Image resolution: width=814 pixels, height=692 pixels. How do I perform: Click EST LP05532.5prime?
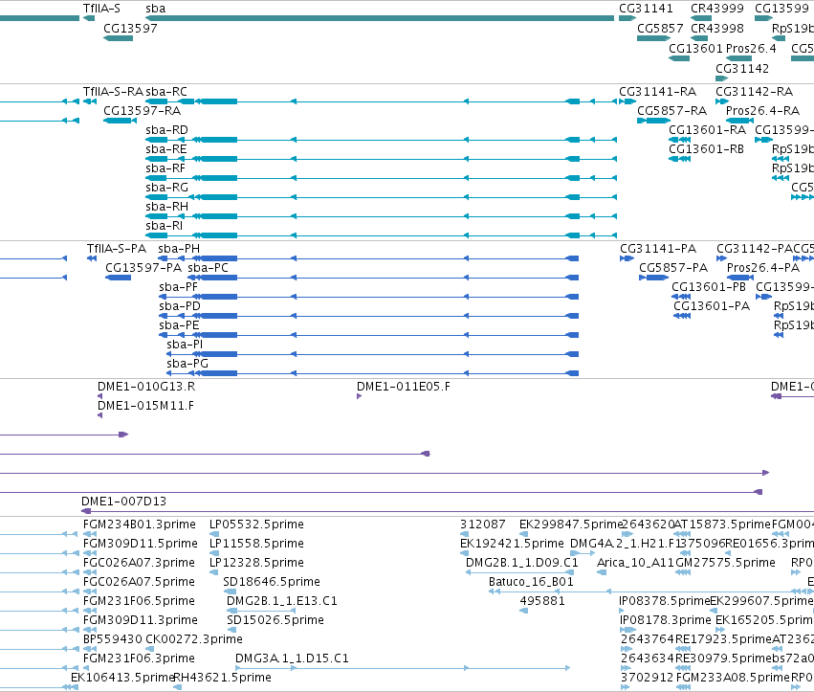(256, 525)
